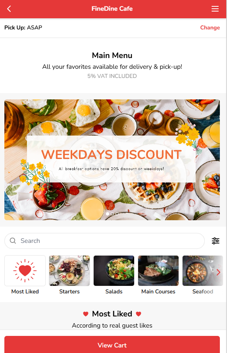The image size is (227, 353).
Task: Show more categories with the red chevron
Action: coord(218,272)
